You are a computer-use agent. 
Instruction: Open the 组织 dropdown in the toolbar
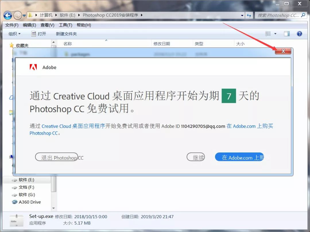tap(14, 34)
